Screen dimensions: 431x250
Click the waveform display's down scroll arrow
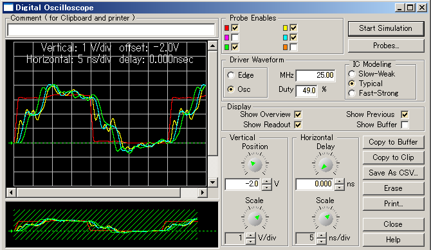212,182
